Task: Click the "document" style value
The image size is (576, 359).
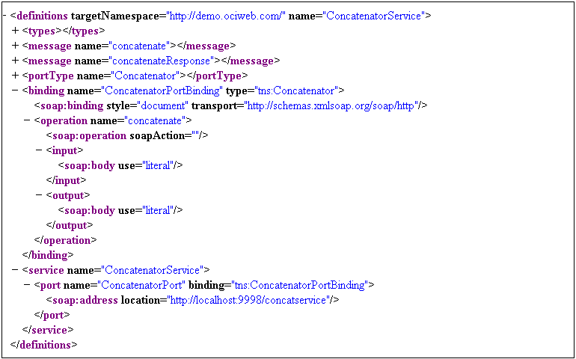Action: pos(162,105)
